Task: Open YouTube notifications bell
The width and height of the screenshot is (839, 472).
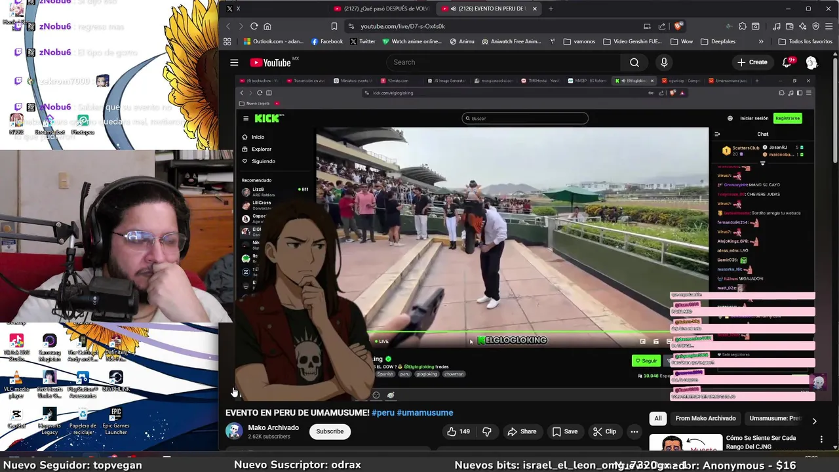Action: [x=787, y=62]
